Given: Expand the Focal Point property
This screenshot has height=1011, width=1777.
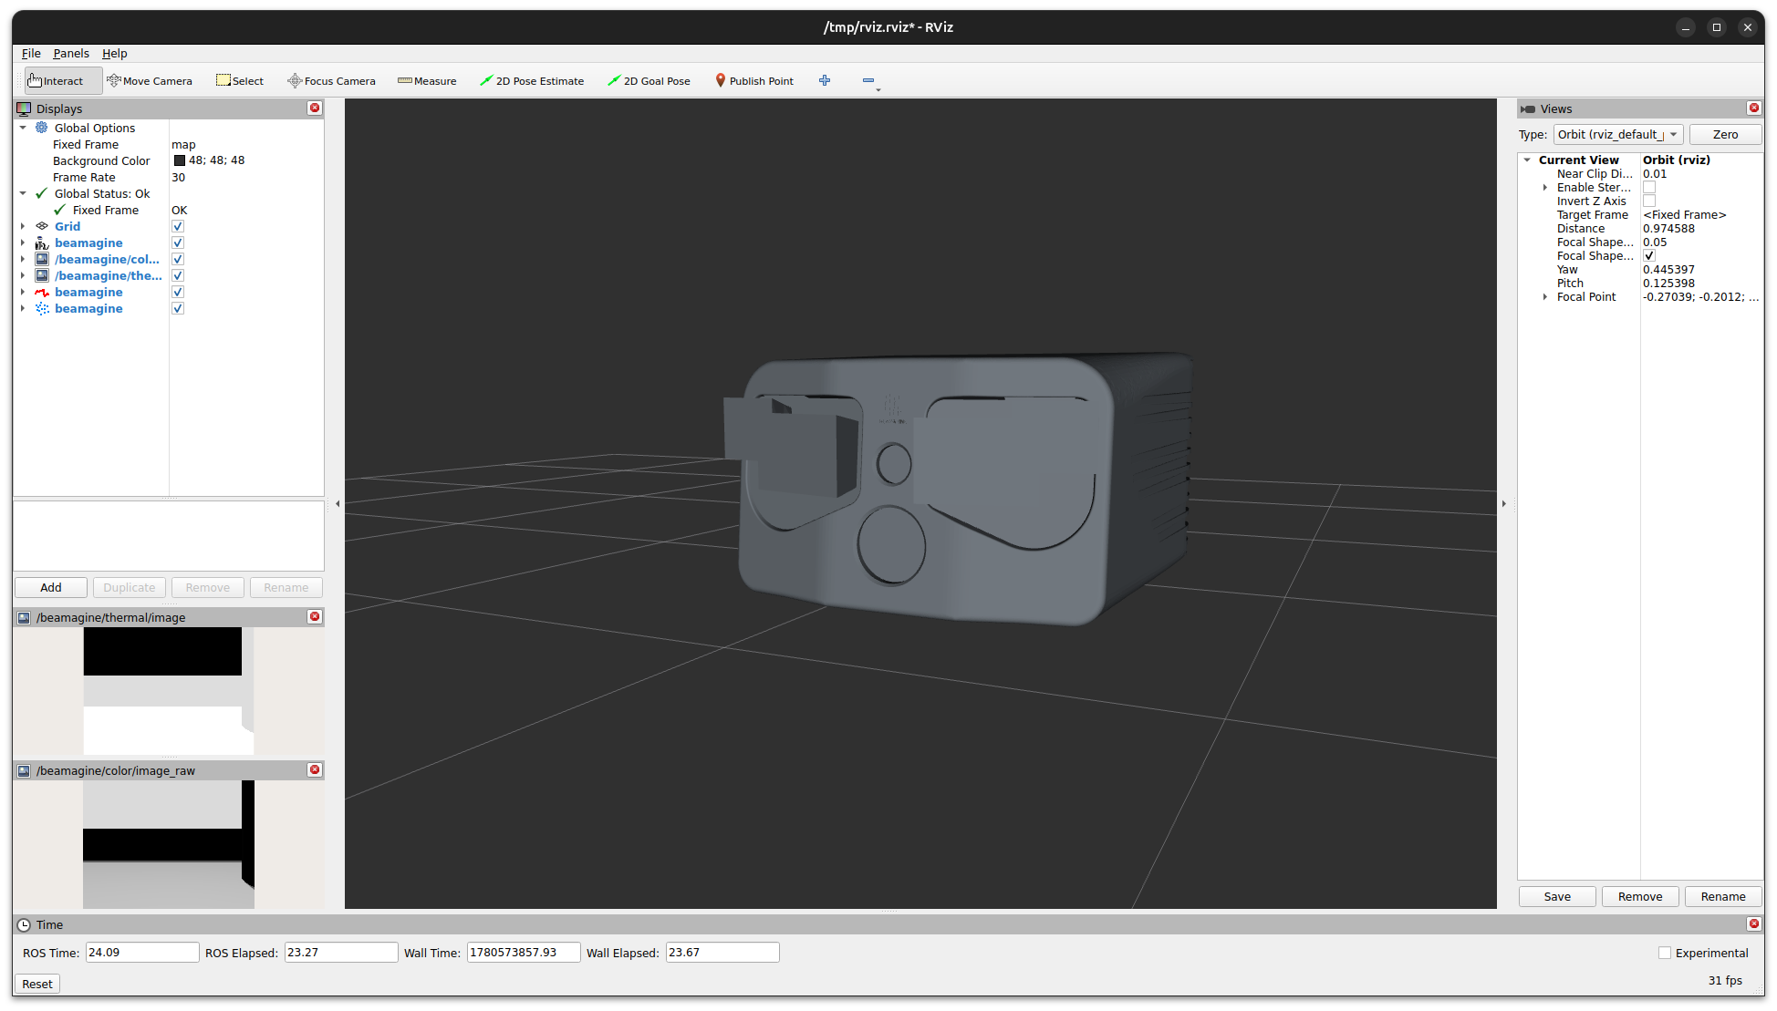Looking at the screenshot, I should click(x=1545, y=296).
